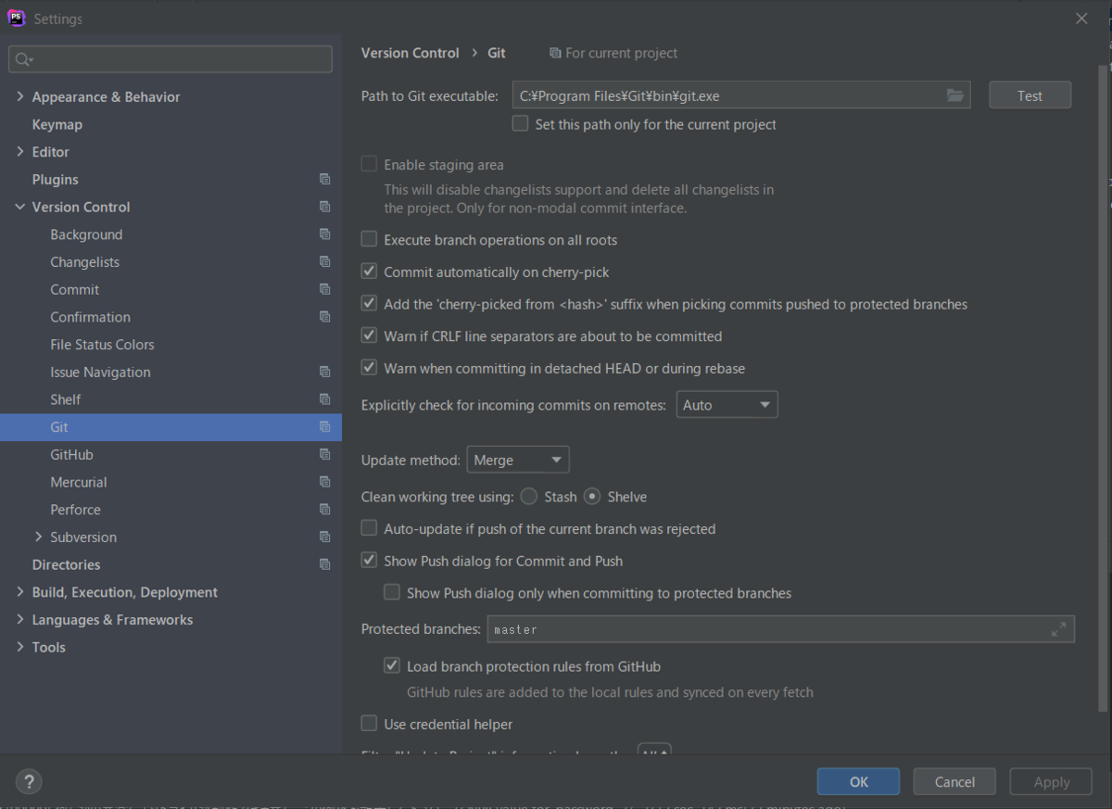
Task: Click the project-level icon beside Perforce
Action: pos(324,510)
